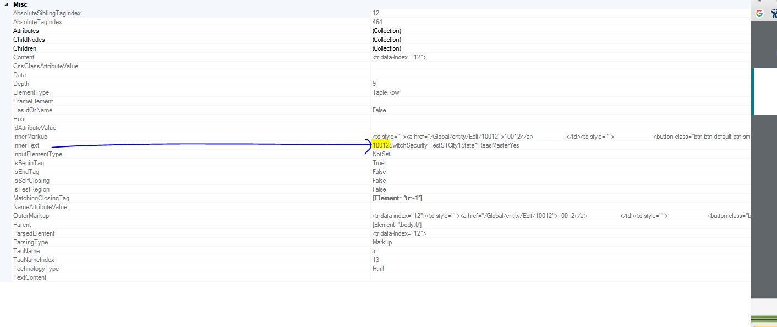Click the Parent tbody element value

pos(397,225)
